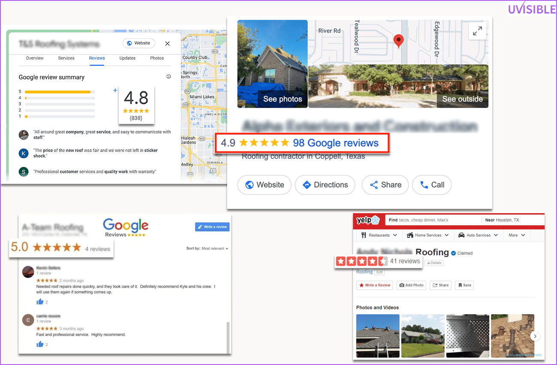Click the Call button
Viewport: 557px width, 365px height.
click(x=431, y=185)
